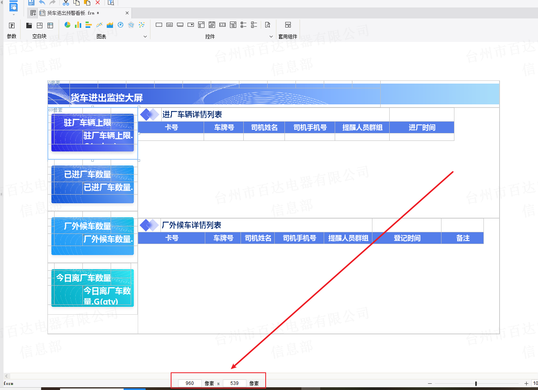Click the scissors cut icon
The image size is (538, 390).
pos(66,2)
